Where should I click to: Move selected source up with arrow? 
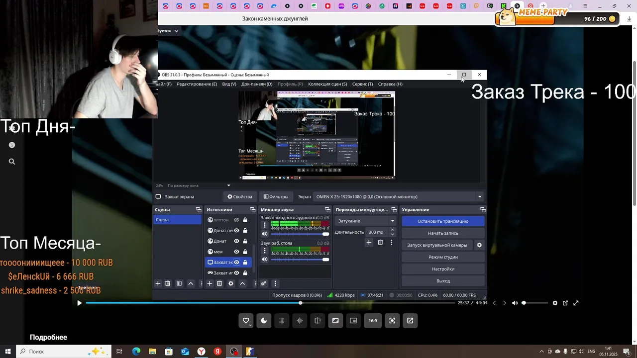point(242,283)
